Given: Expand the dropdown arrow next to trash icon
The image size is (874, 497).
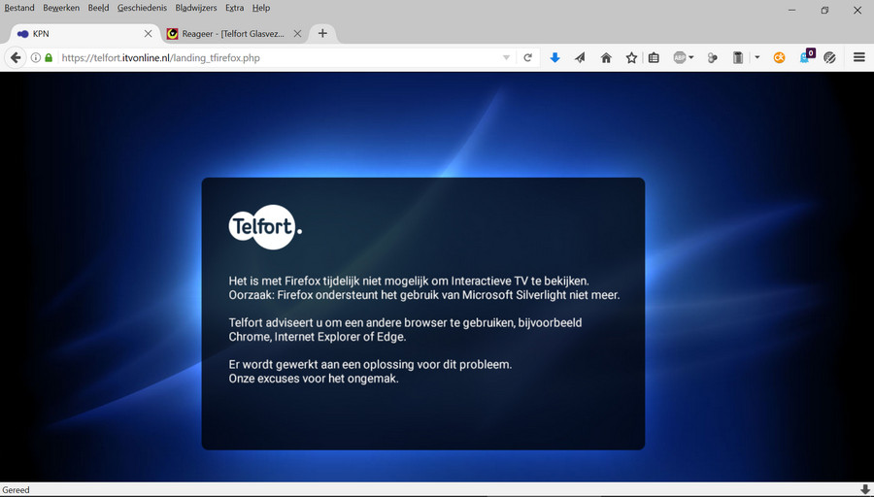Looking at the screenshot, I should click(756, 57).
